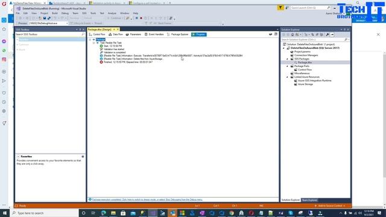386x217 pixels.
Task: Select the Finished elapsed time row
Action: 128,62
